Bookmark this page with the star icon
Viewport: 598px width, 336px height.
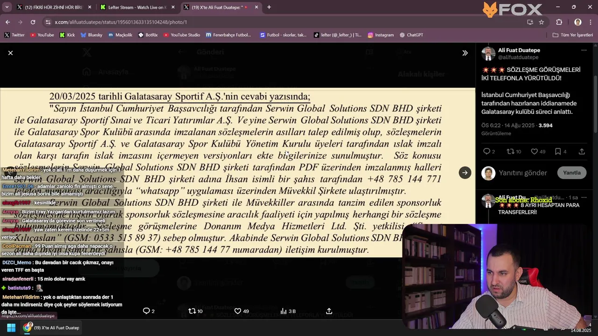(541, 22)
